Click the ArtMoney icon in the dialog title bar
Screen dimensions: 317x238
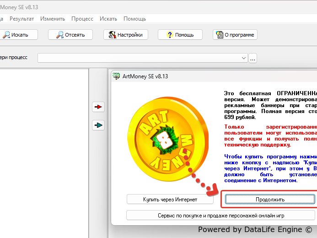point(117,76)
